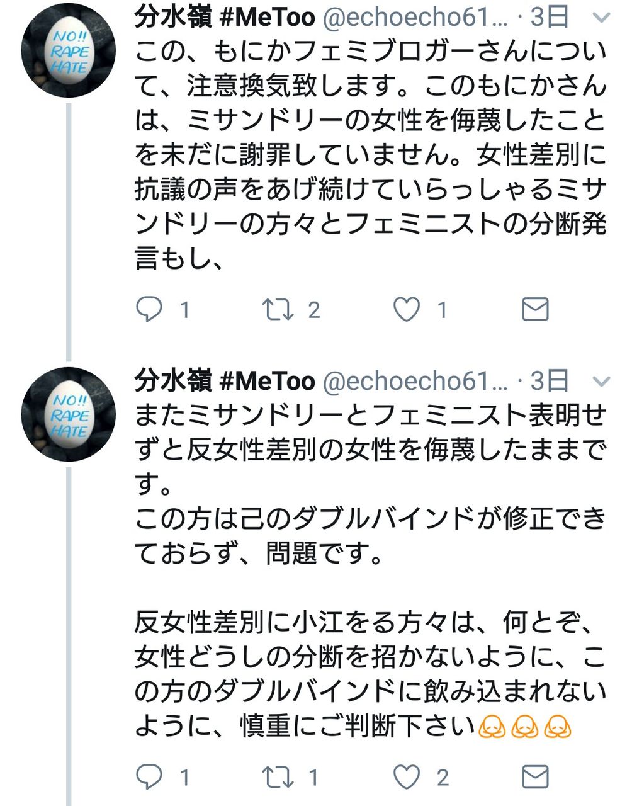Open the @echoecho61 handle above the またミサンドリー tweet
Image resolution: width=632 pixels, height=806 pixels.
414,382
